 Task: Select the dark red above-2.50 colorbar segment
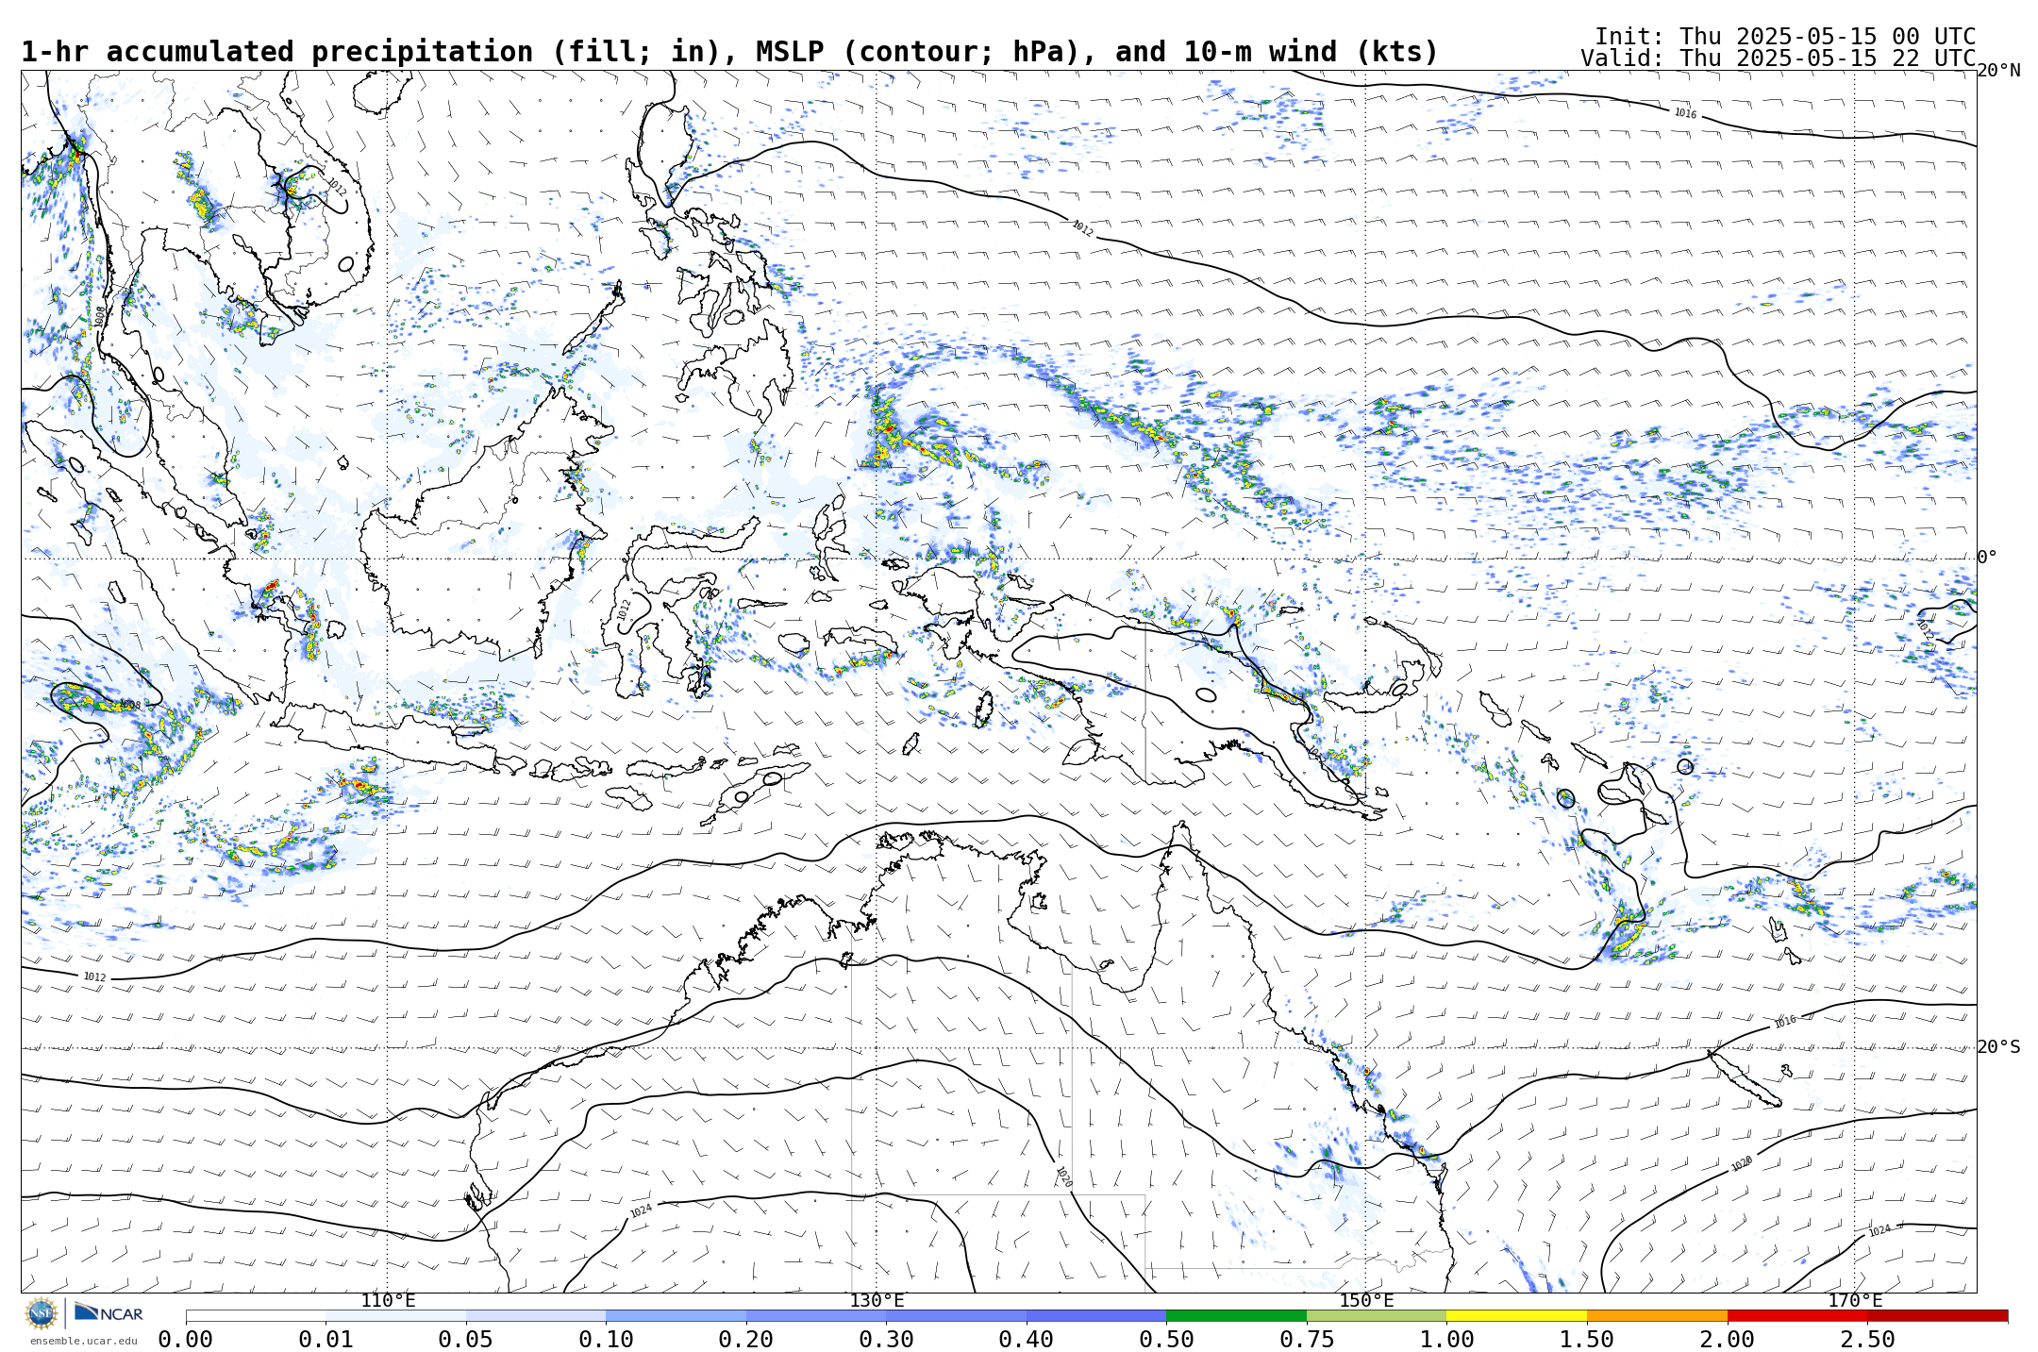[1937, 1315]
